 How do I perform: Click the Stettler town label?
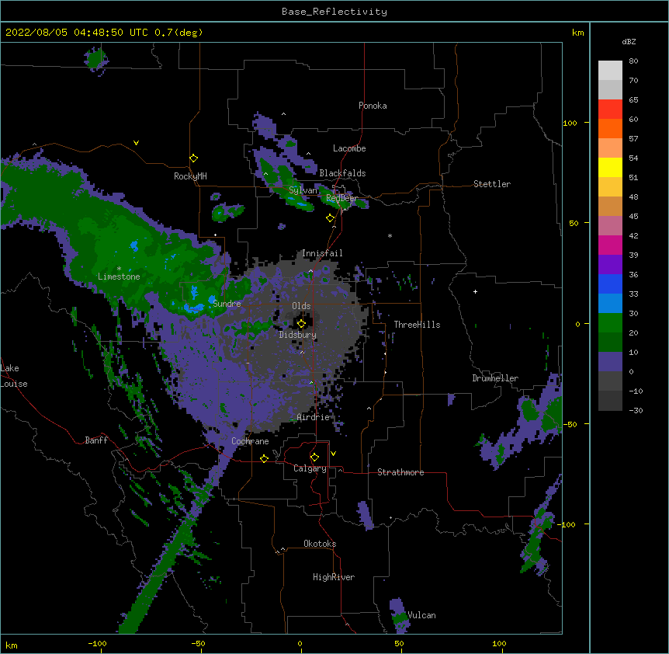pos(492,184)
